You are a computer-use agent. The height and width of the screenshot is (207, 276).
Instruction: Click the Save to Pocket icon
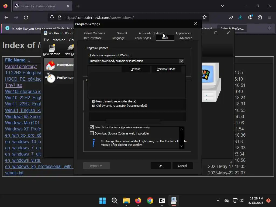tap(231, 17)
